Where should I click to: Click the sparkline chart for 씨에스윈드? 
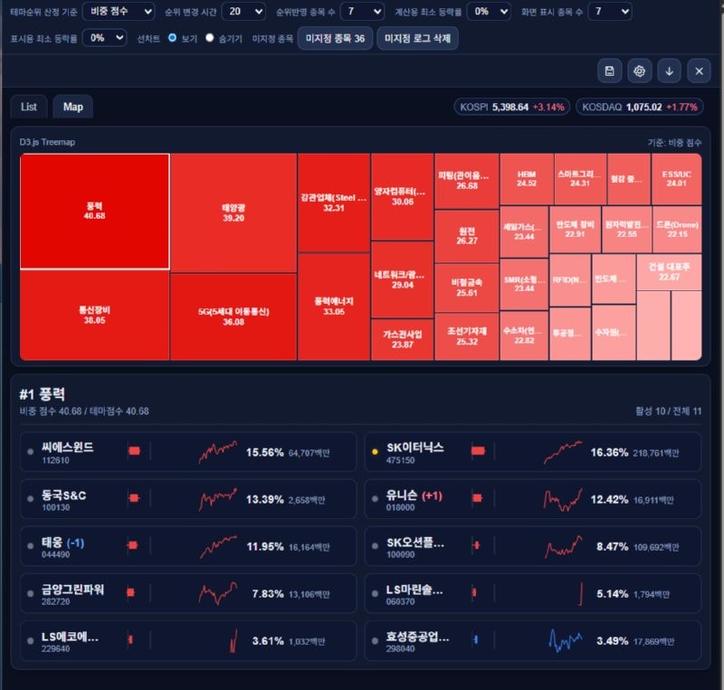(218, 450)
